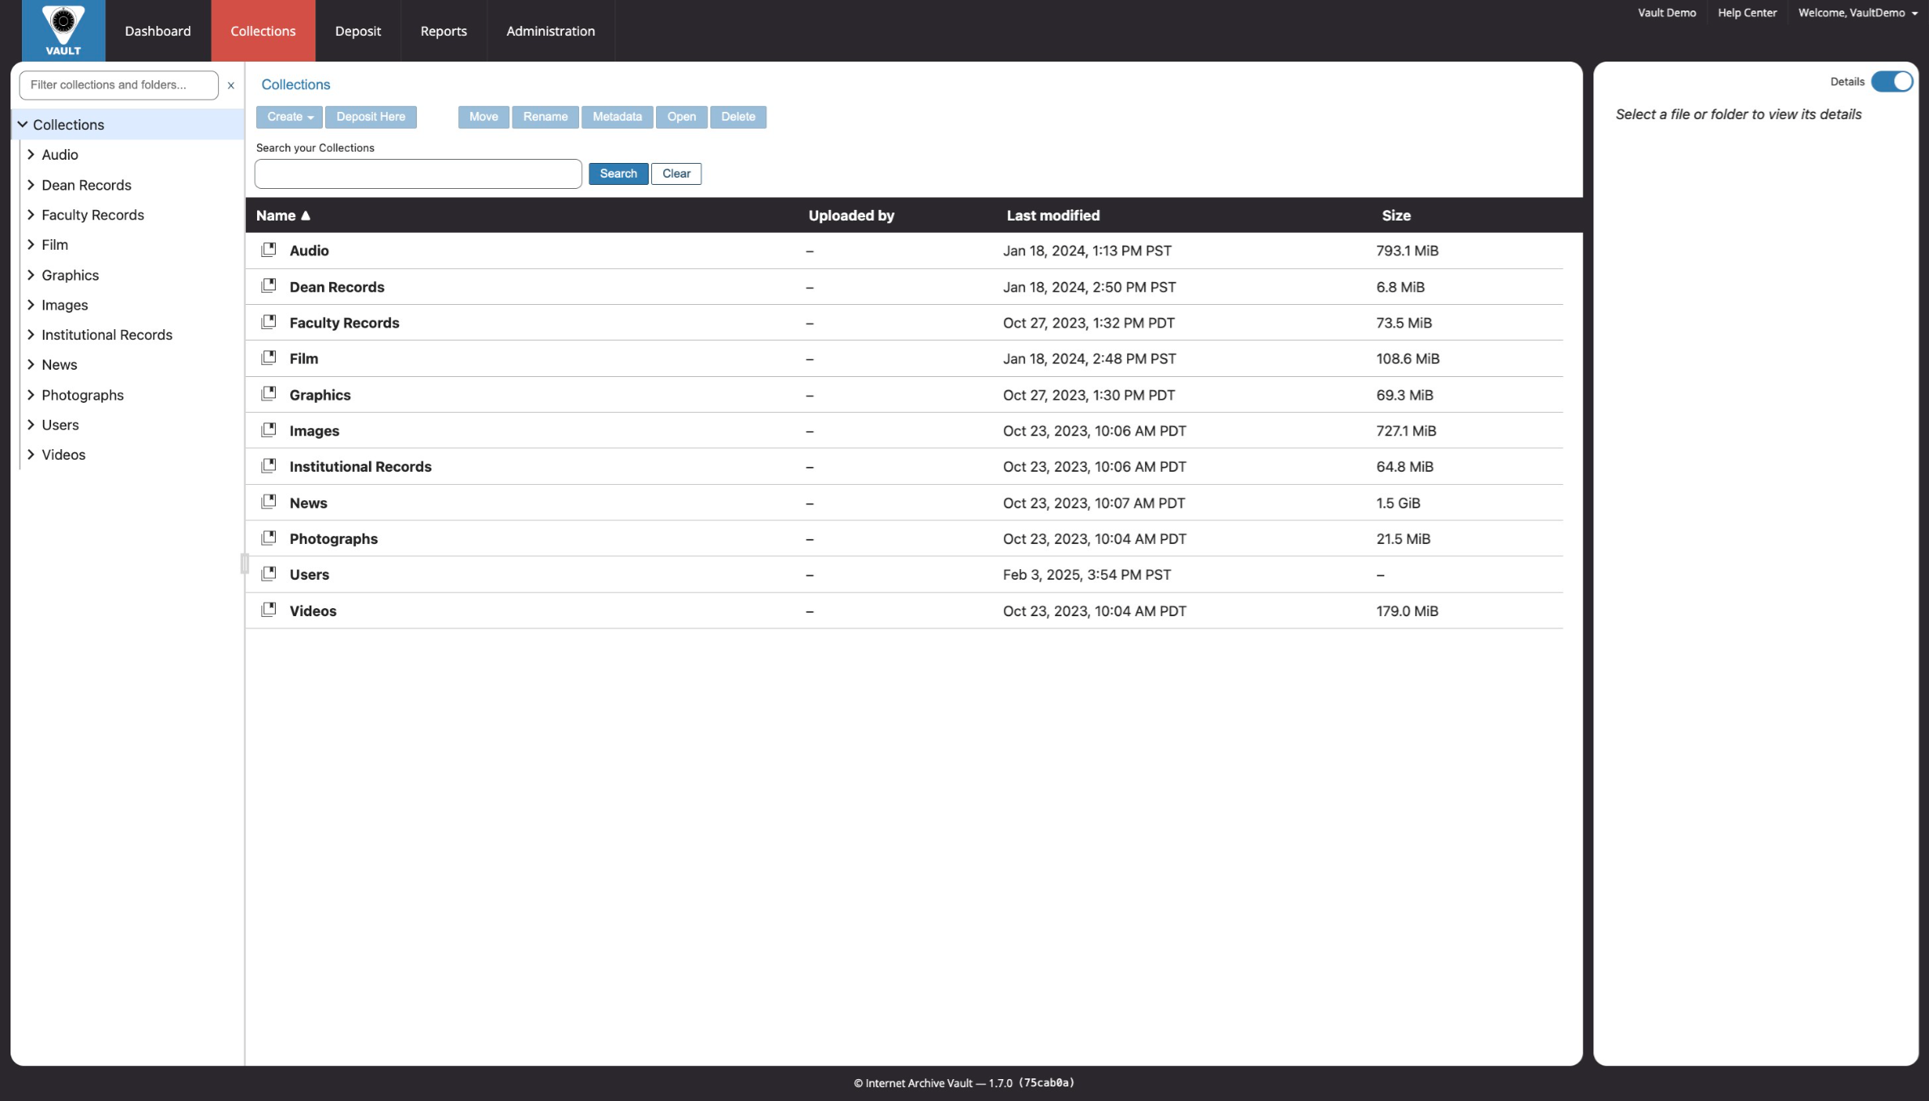Sort by the Last modified column header
Viewport: 1929px width, 1101px height.
1053,216
